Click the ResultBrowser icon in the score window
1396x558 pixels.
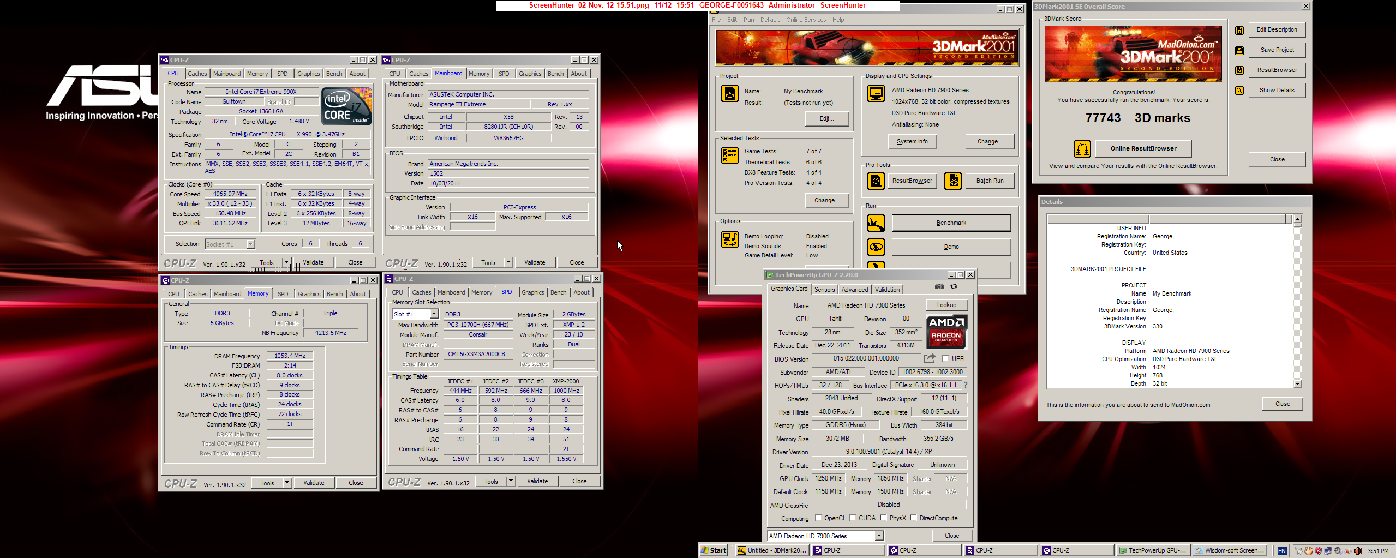point(1239,70)
